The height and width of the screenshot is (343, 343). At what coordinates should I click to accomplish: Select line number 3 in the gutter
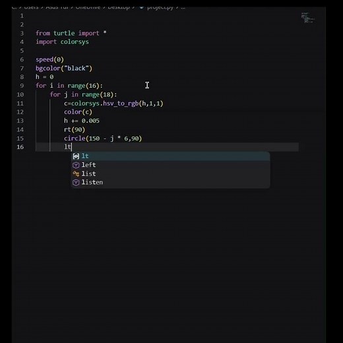[22, 33]
